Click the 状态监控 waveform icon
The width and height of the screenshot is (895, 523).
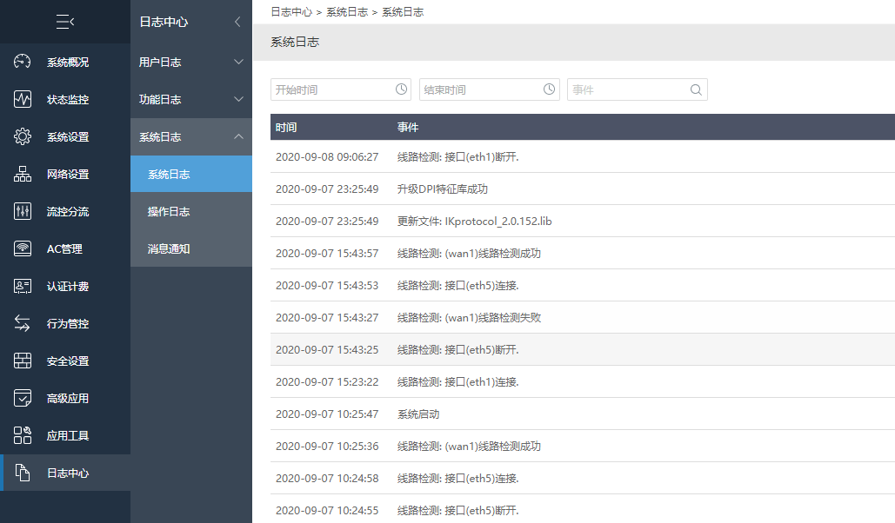point(23,99)
